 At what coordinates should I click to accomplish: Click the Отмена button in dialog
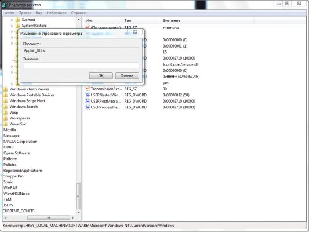click(x=127, y=75)
